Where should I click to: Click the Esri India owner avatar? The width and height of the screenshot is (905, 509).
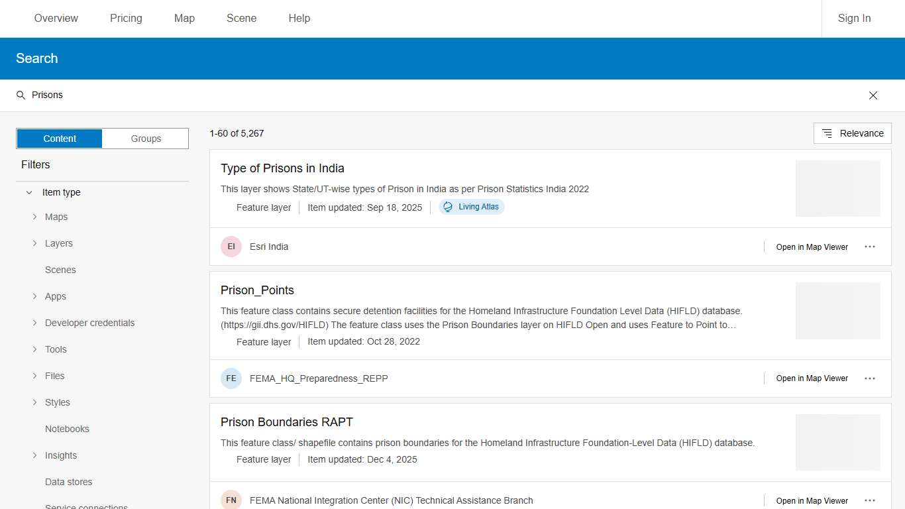point(231,247)
